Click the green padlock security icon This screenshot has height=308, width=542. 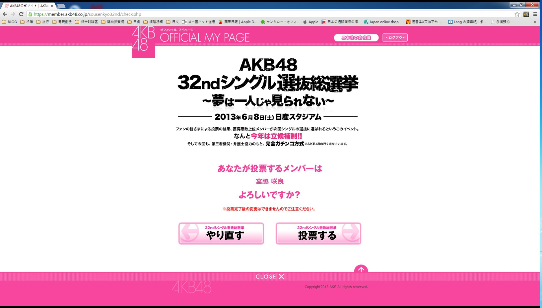[30, 14]
